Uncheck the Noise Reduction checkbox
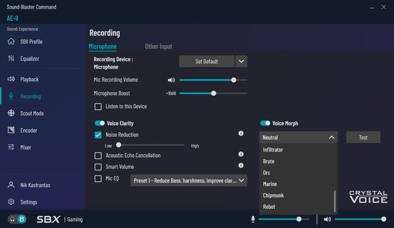 coord(98,135)
